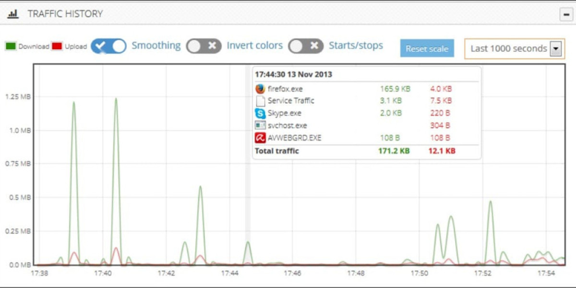Click the Traffic History bar chart icon
The width and height of the screenshot is (576, 288).
[13, 14]
